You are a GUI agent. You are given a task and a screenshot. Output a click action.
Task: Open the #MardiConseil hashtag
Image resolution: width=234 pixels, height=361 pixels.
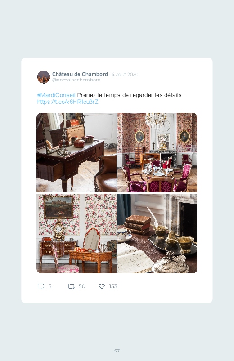tap(56, 95)
